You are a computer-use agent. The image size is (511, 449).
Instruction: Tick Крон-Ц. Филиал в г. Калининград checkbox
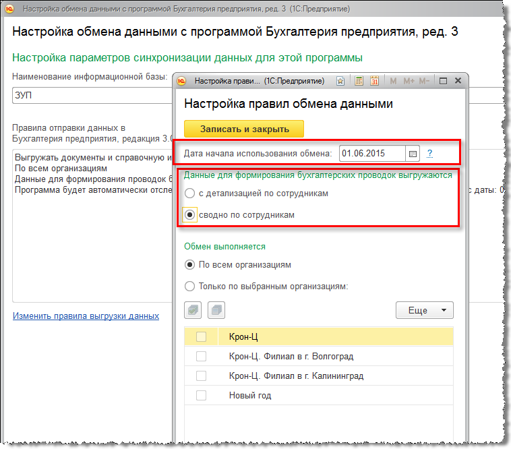[201, 376]
